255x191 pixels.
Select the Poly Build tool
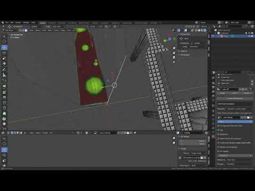pos(4,114)
